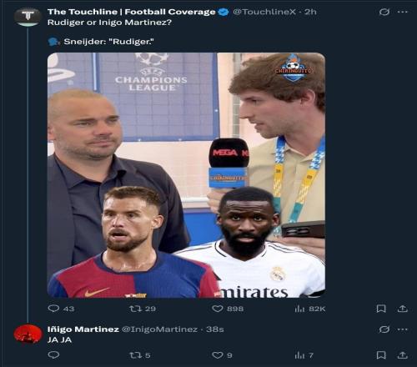Bookmark the Touchline tweet
Viewport: 417px width, 367px height.
point(381,309)
